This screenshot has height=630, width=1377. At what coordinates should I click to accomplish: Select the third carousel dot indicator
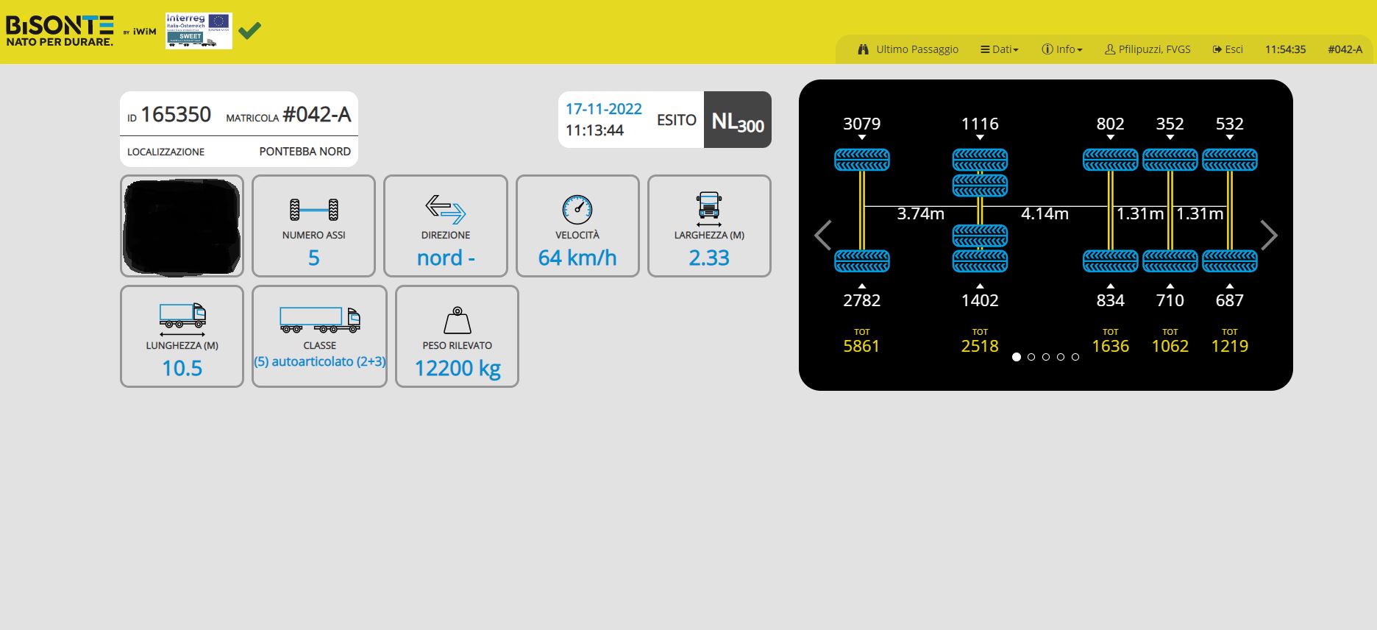click(1046, 357)
